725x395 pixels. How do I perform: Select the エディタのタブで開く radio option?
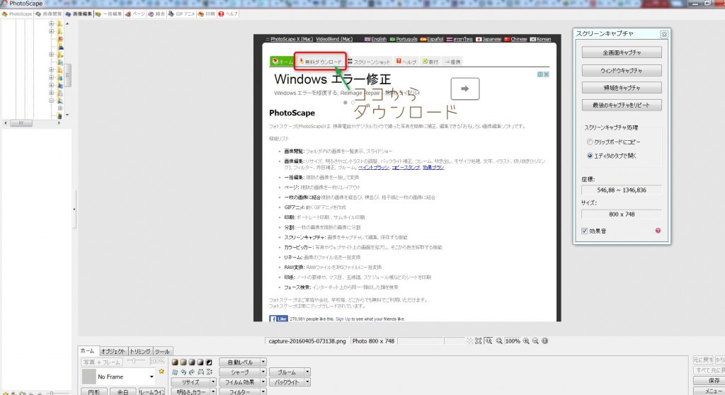pyautogui.click(x=590, y=155)
